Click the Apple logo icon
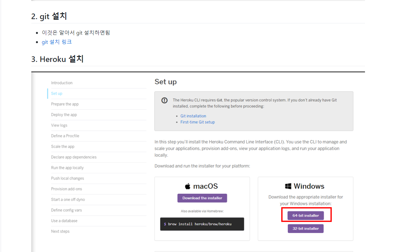This screenshot has height=252, width=395. [188, 186]
